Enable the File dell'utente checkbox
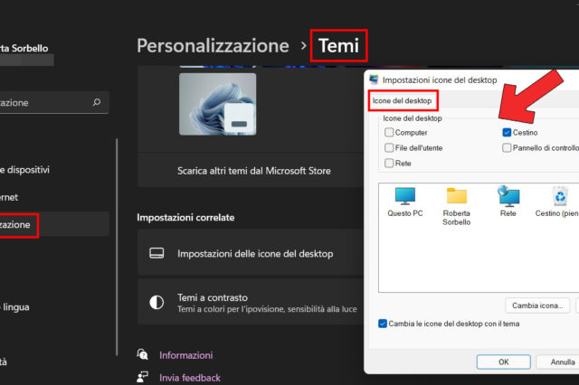Viewport: 579px width, 385px height. (389, 148)
